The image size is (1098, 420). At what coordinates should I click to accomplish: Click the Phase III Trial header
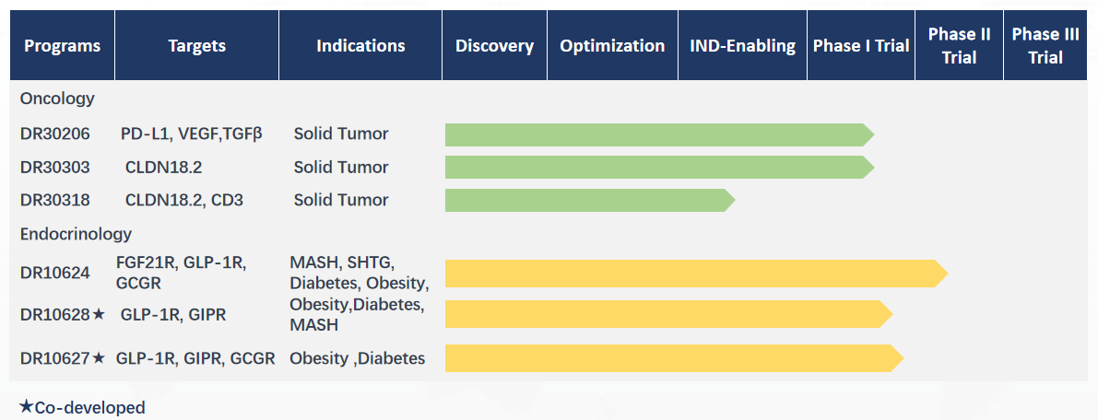(x=1045, y=45)
